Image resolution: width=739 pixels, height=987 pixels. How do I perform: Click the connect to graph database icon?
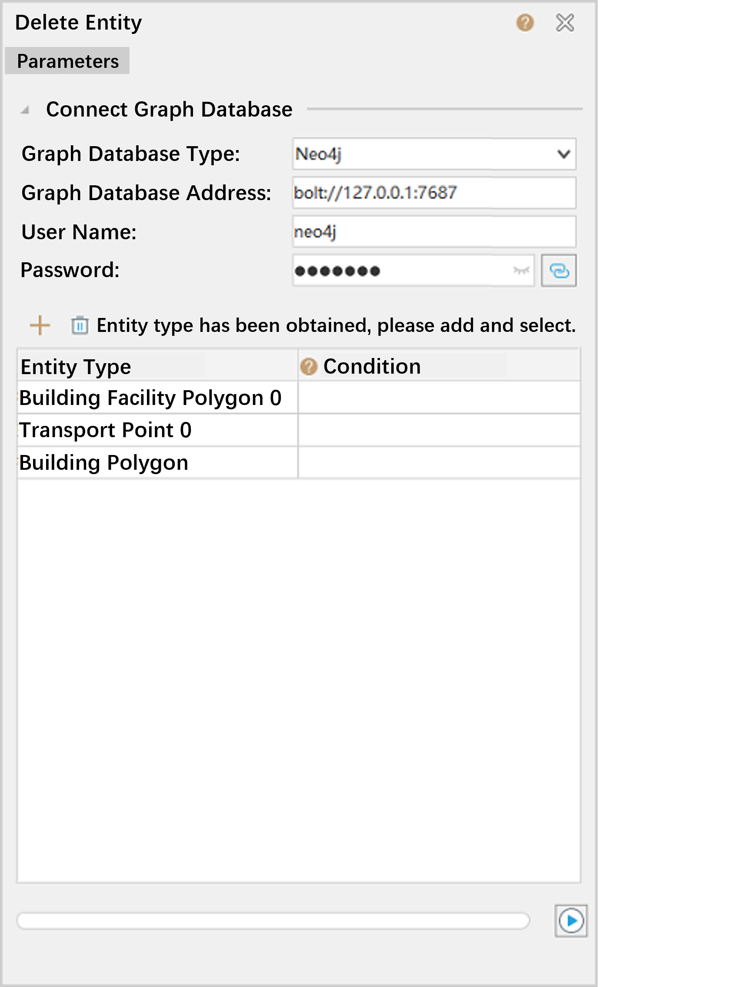[x=558, y=271]
